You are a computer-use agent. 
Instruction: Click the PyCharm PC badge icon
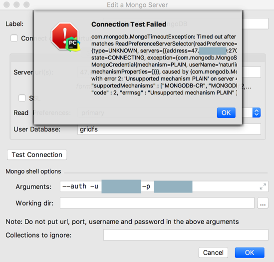point(73,44)
